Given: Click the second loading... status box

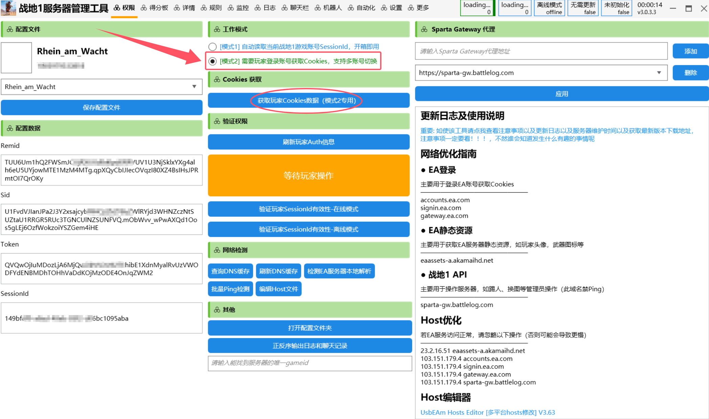Looking at the screenshot, I should [515, 8].
